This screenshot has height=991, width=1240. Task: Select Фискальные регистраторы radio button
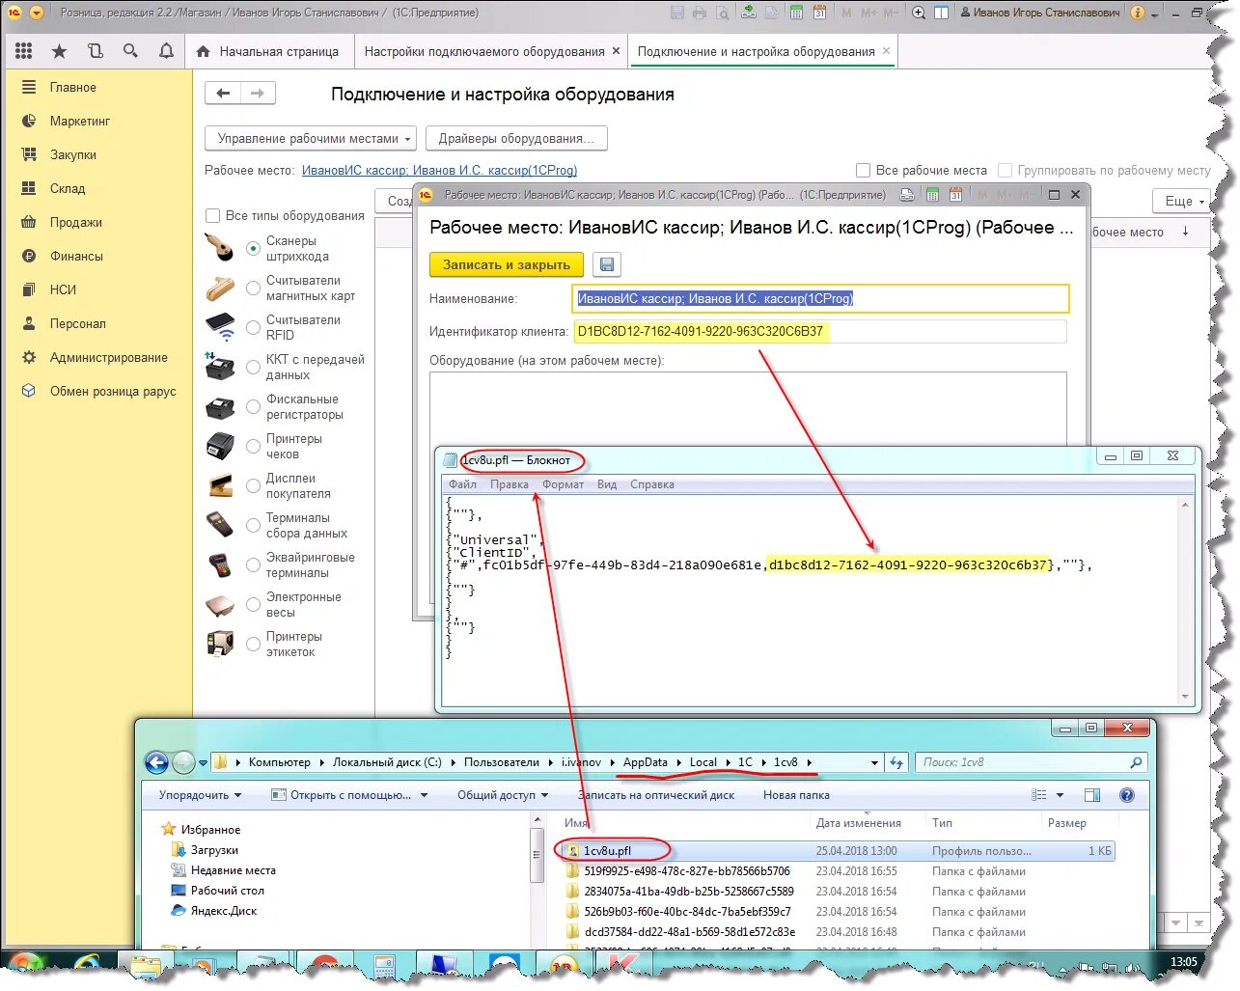(253, 406)
